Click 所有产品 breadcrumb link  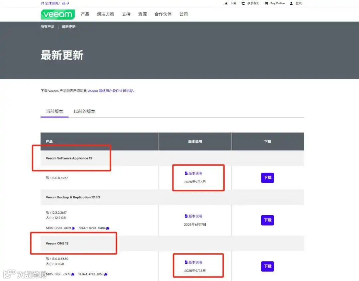(48, 27)
